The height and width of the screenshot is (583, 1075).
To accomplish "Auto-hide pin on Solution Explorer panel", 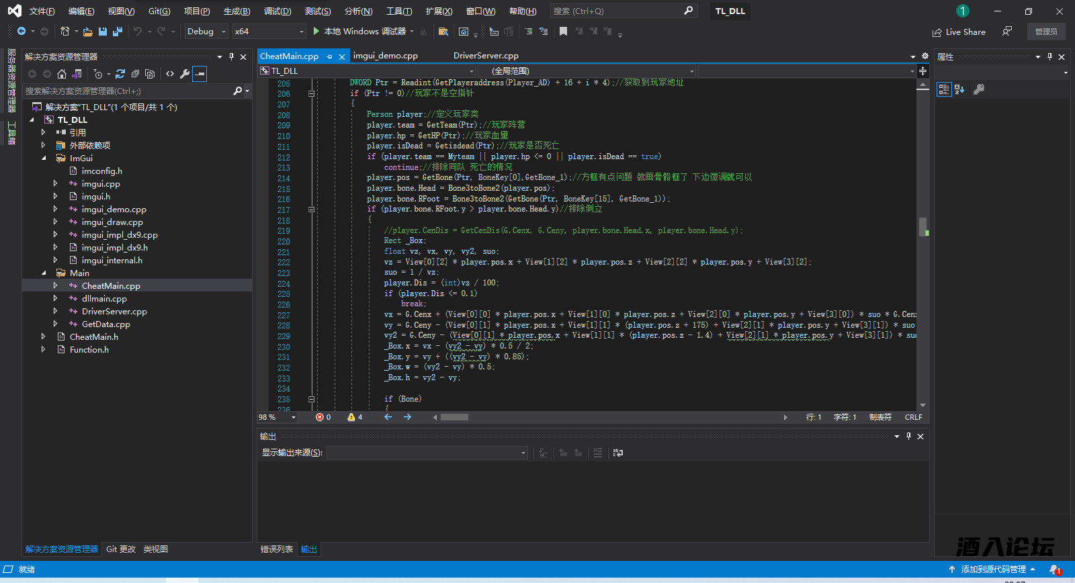I will tap(231, 57).
